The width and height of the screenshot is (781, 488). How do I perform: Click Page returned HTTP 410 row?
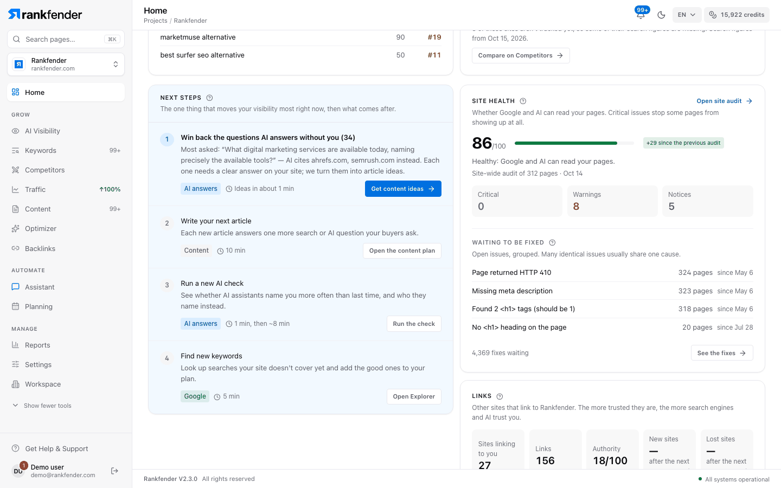[x=612, y=273]
